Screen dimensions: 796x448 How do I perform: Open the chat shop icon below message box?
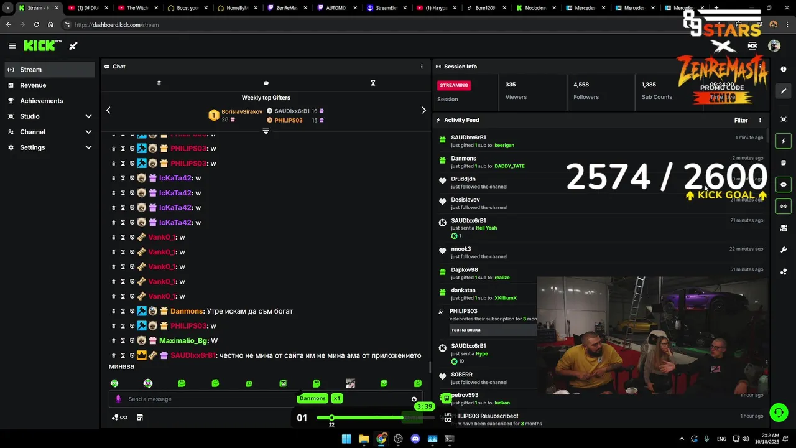pos(140,418)
